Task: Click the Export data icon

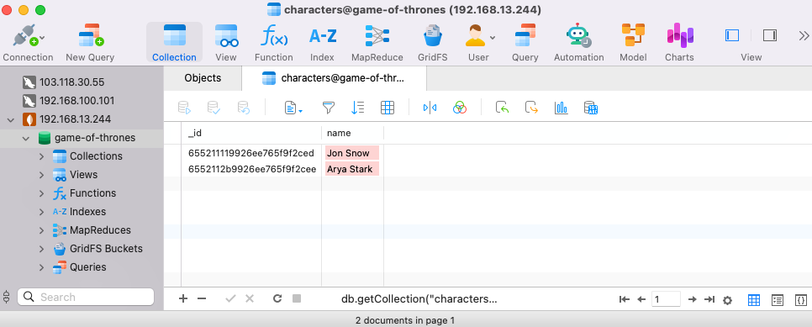Action: pyautogui.click(x=531, y=108)
